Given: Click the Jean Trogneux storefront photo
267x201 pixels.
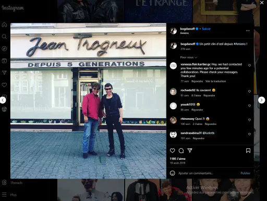Looking at the screenshot, I should click(88, 100).
